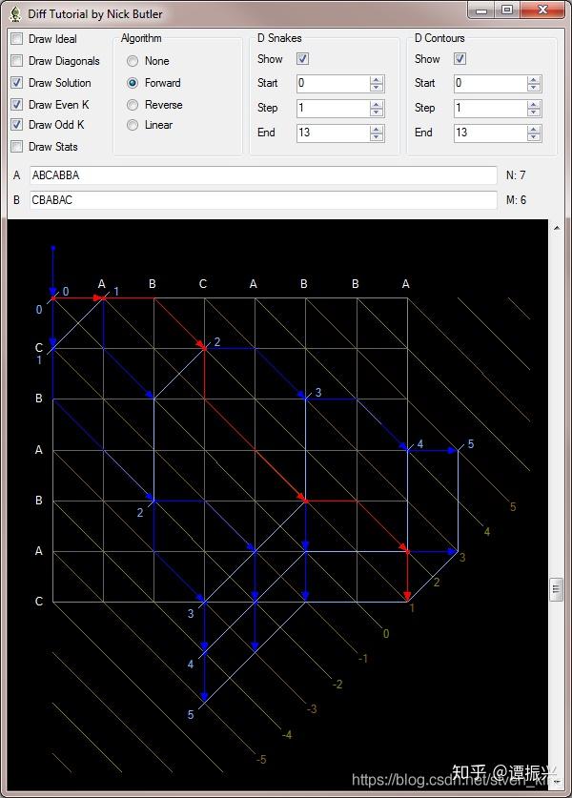This screenshot has height=798, width=572.
Task: Decrease D Snakes Step with down arrow
Action: [377, 112]
